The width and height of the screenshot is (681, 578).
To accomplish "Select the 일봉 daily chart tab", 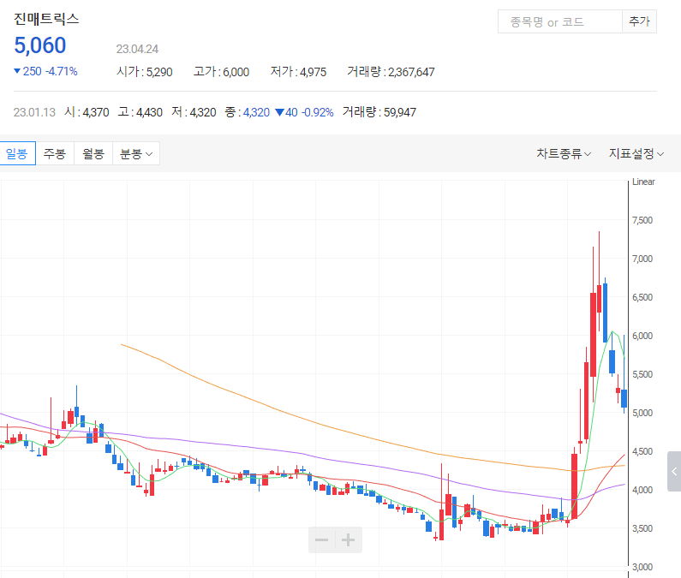I will 17,153.
